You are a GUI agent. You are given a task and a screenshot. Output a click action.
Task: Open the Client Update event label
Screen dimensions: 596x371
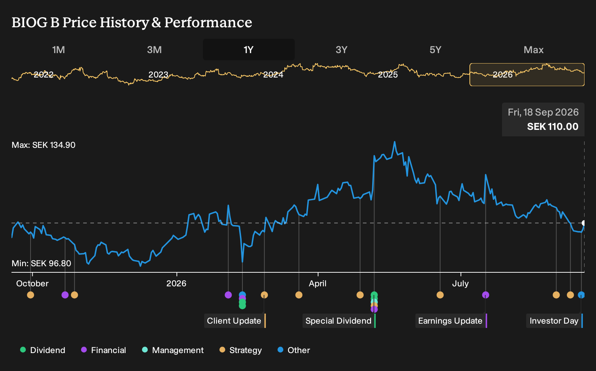[x=235, y=321]
